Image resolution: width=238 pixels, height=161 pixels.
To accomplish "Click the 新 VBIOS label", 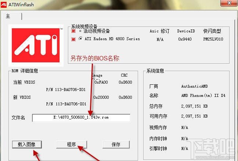I will (x=22, y=97).
